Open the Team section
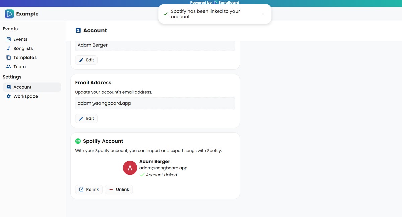The image size is (402, 217). [x=32, y=67]
